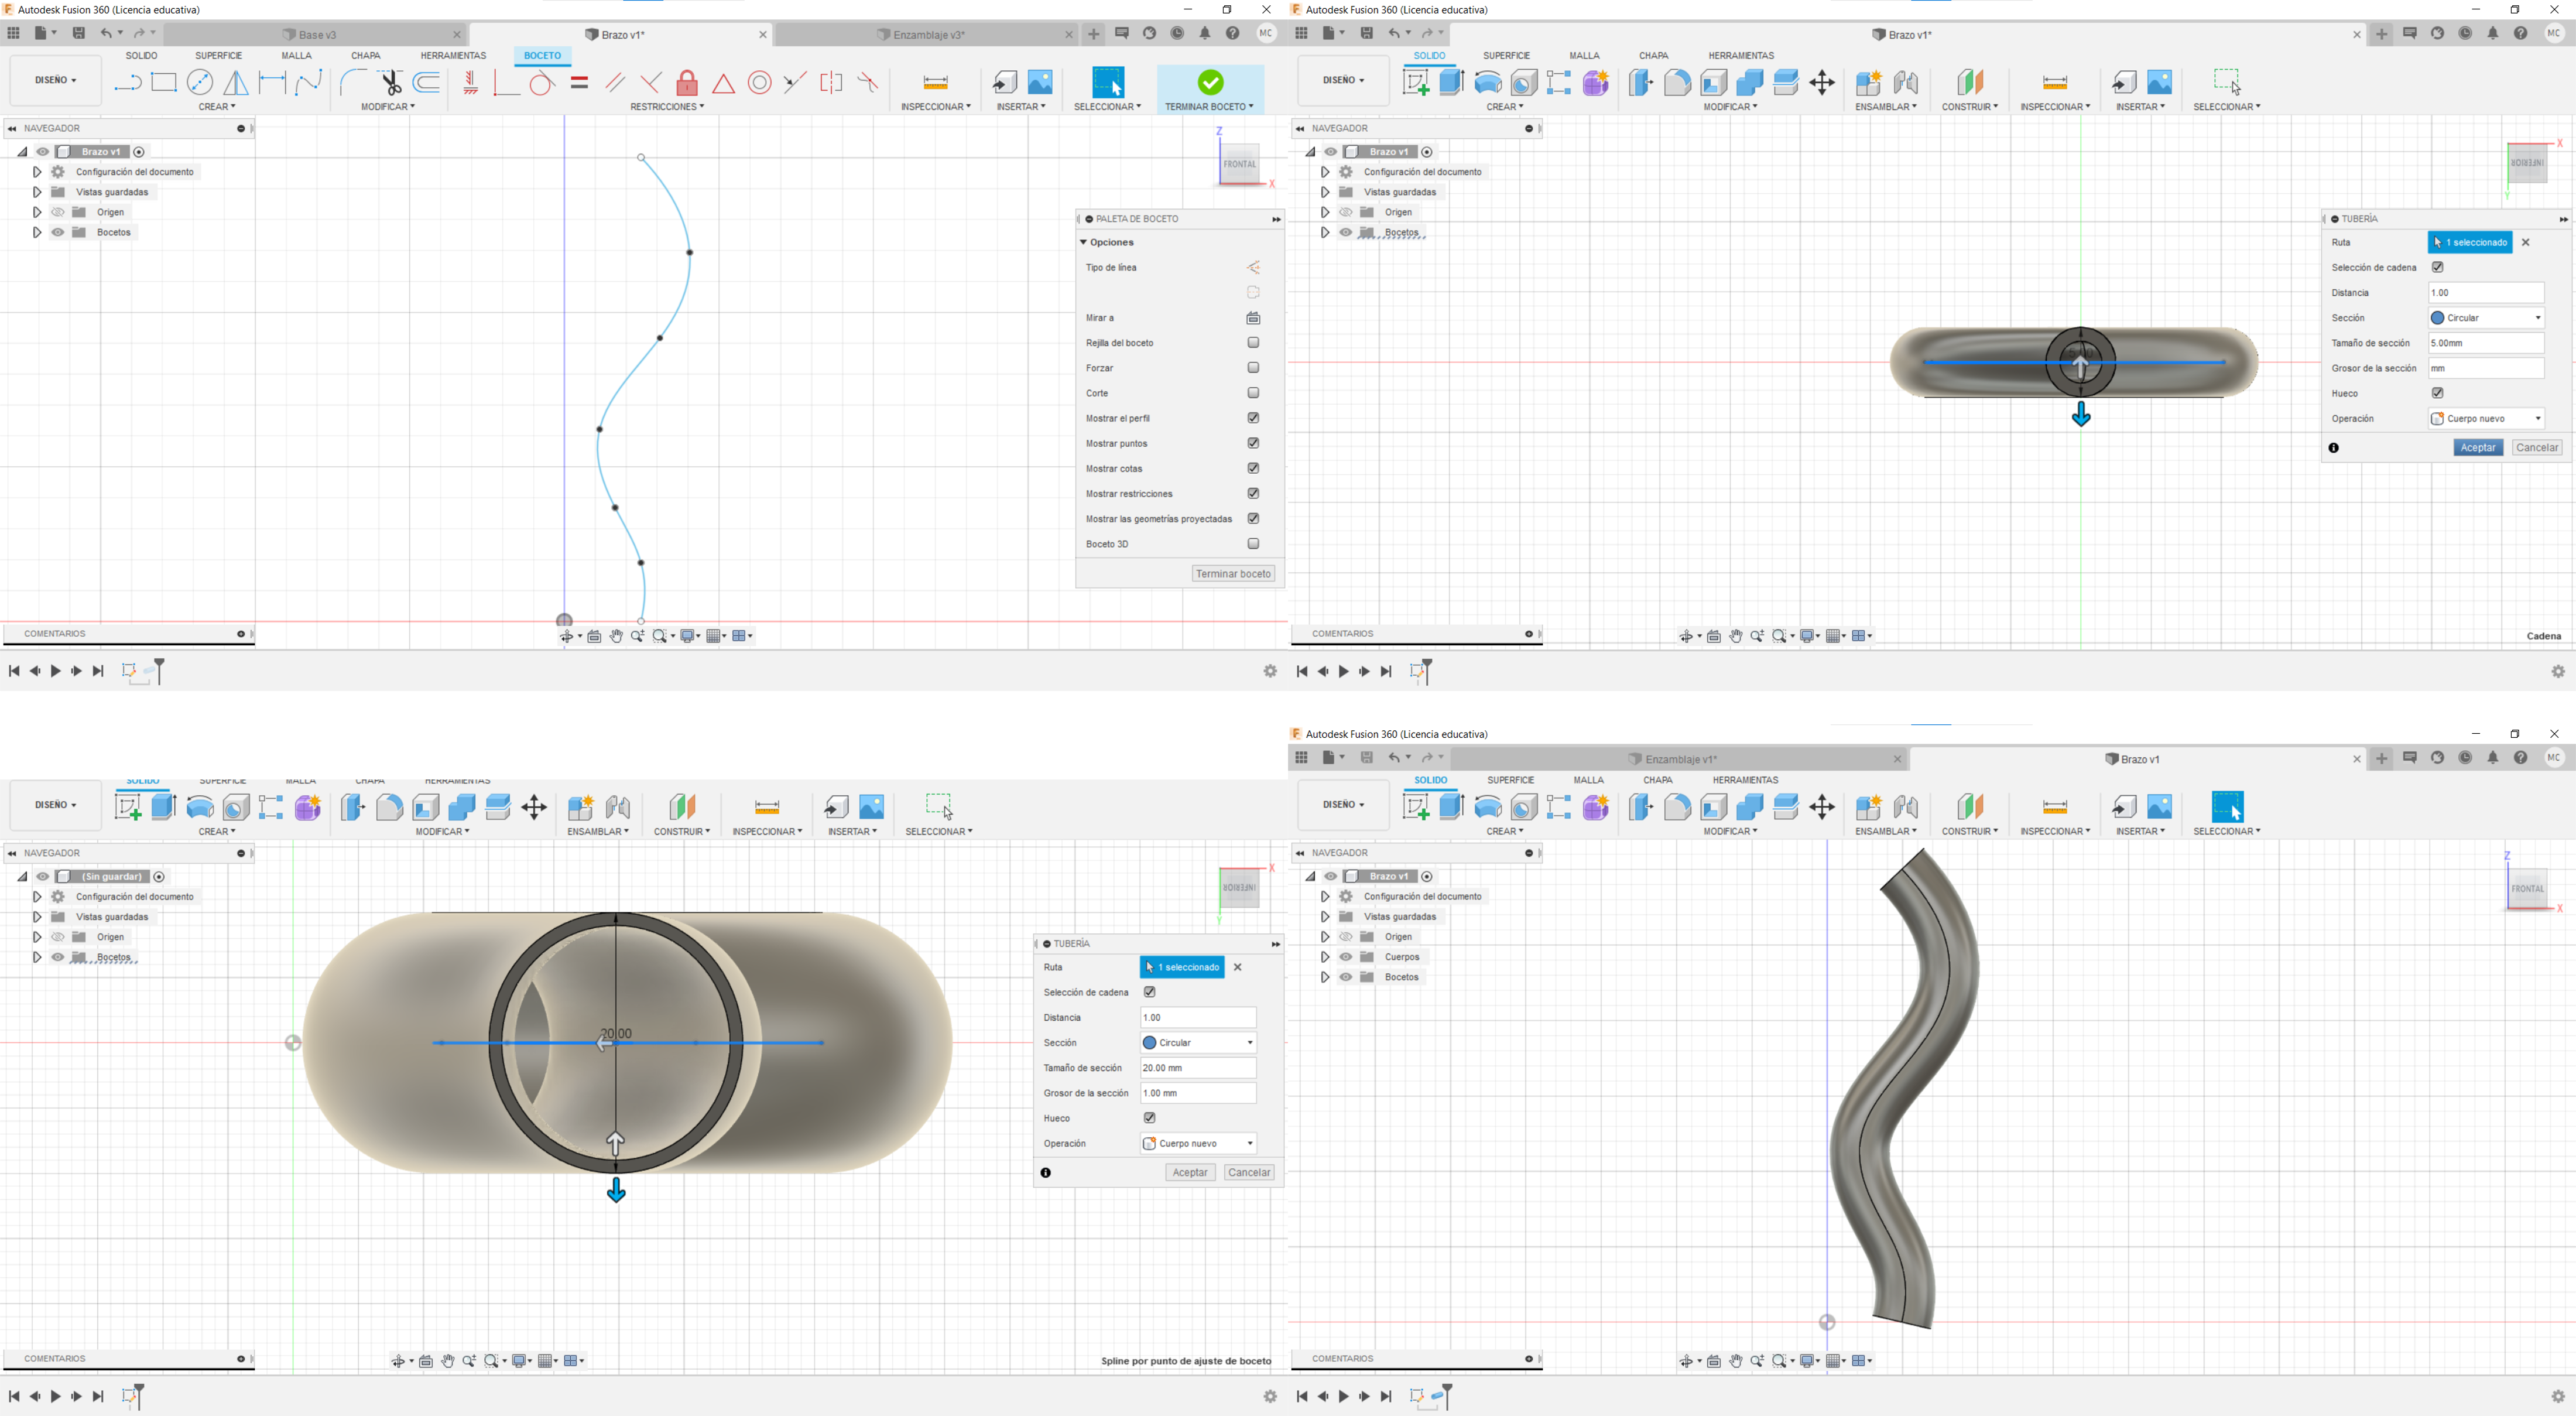Viewport: 2576px width, 1416px height.
Task: Click Aceptar in 20.00 mm pipe dialog
Action: [1190, 1172]
